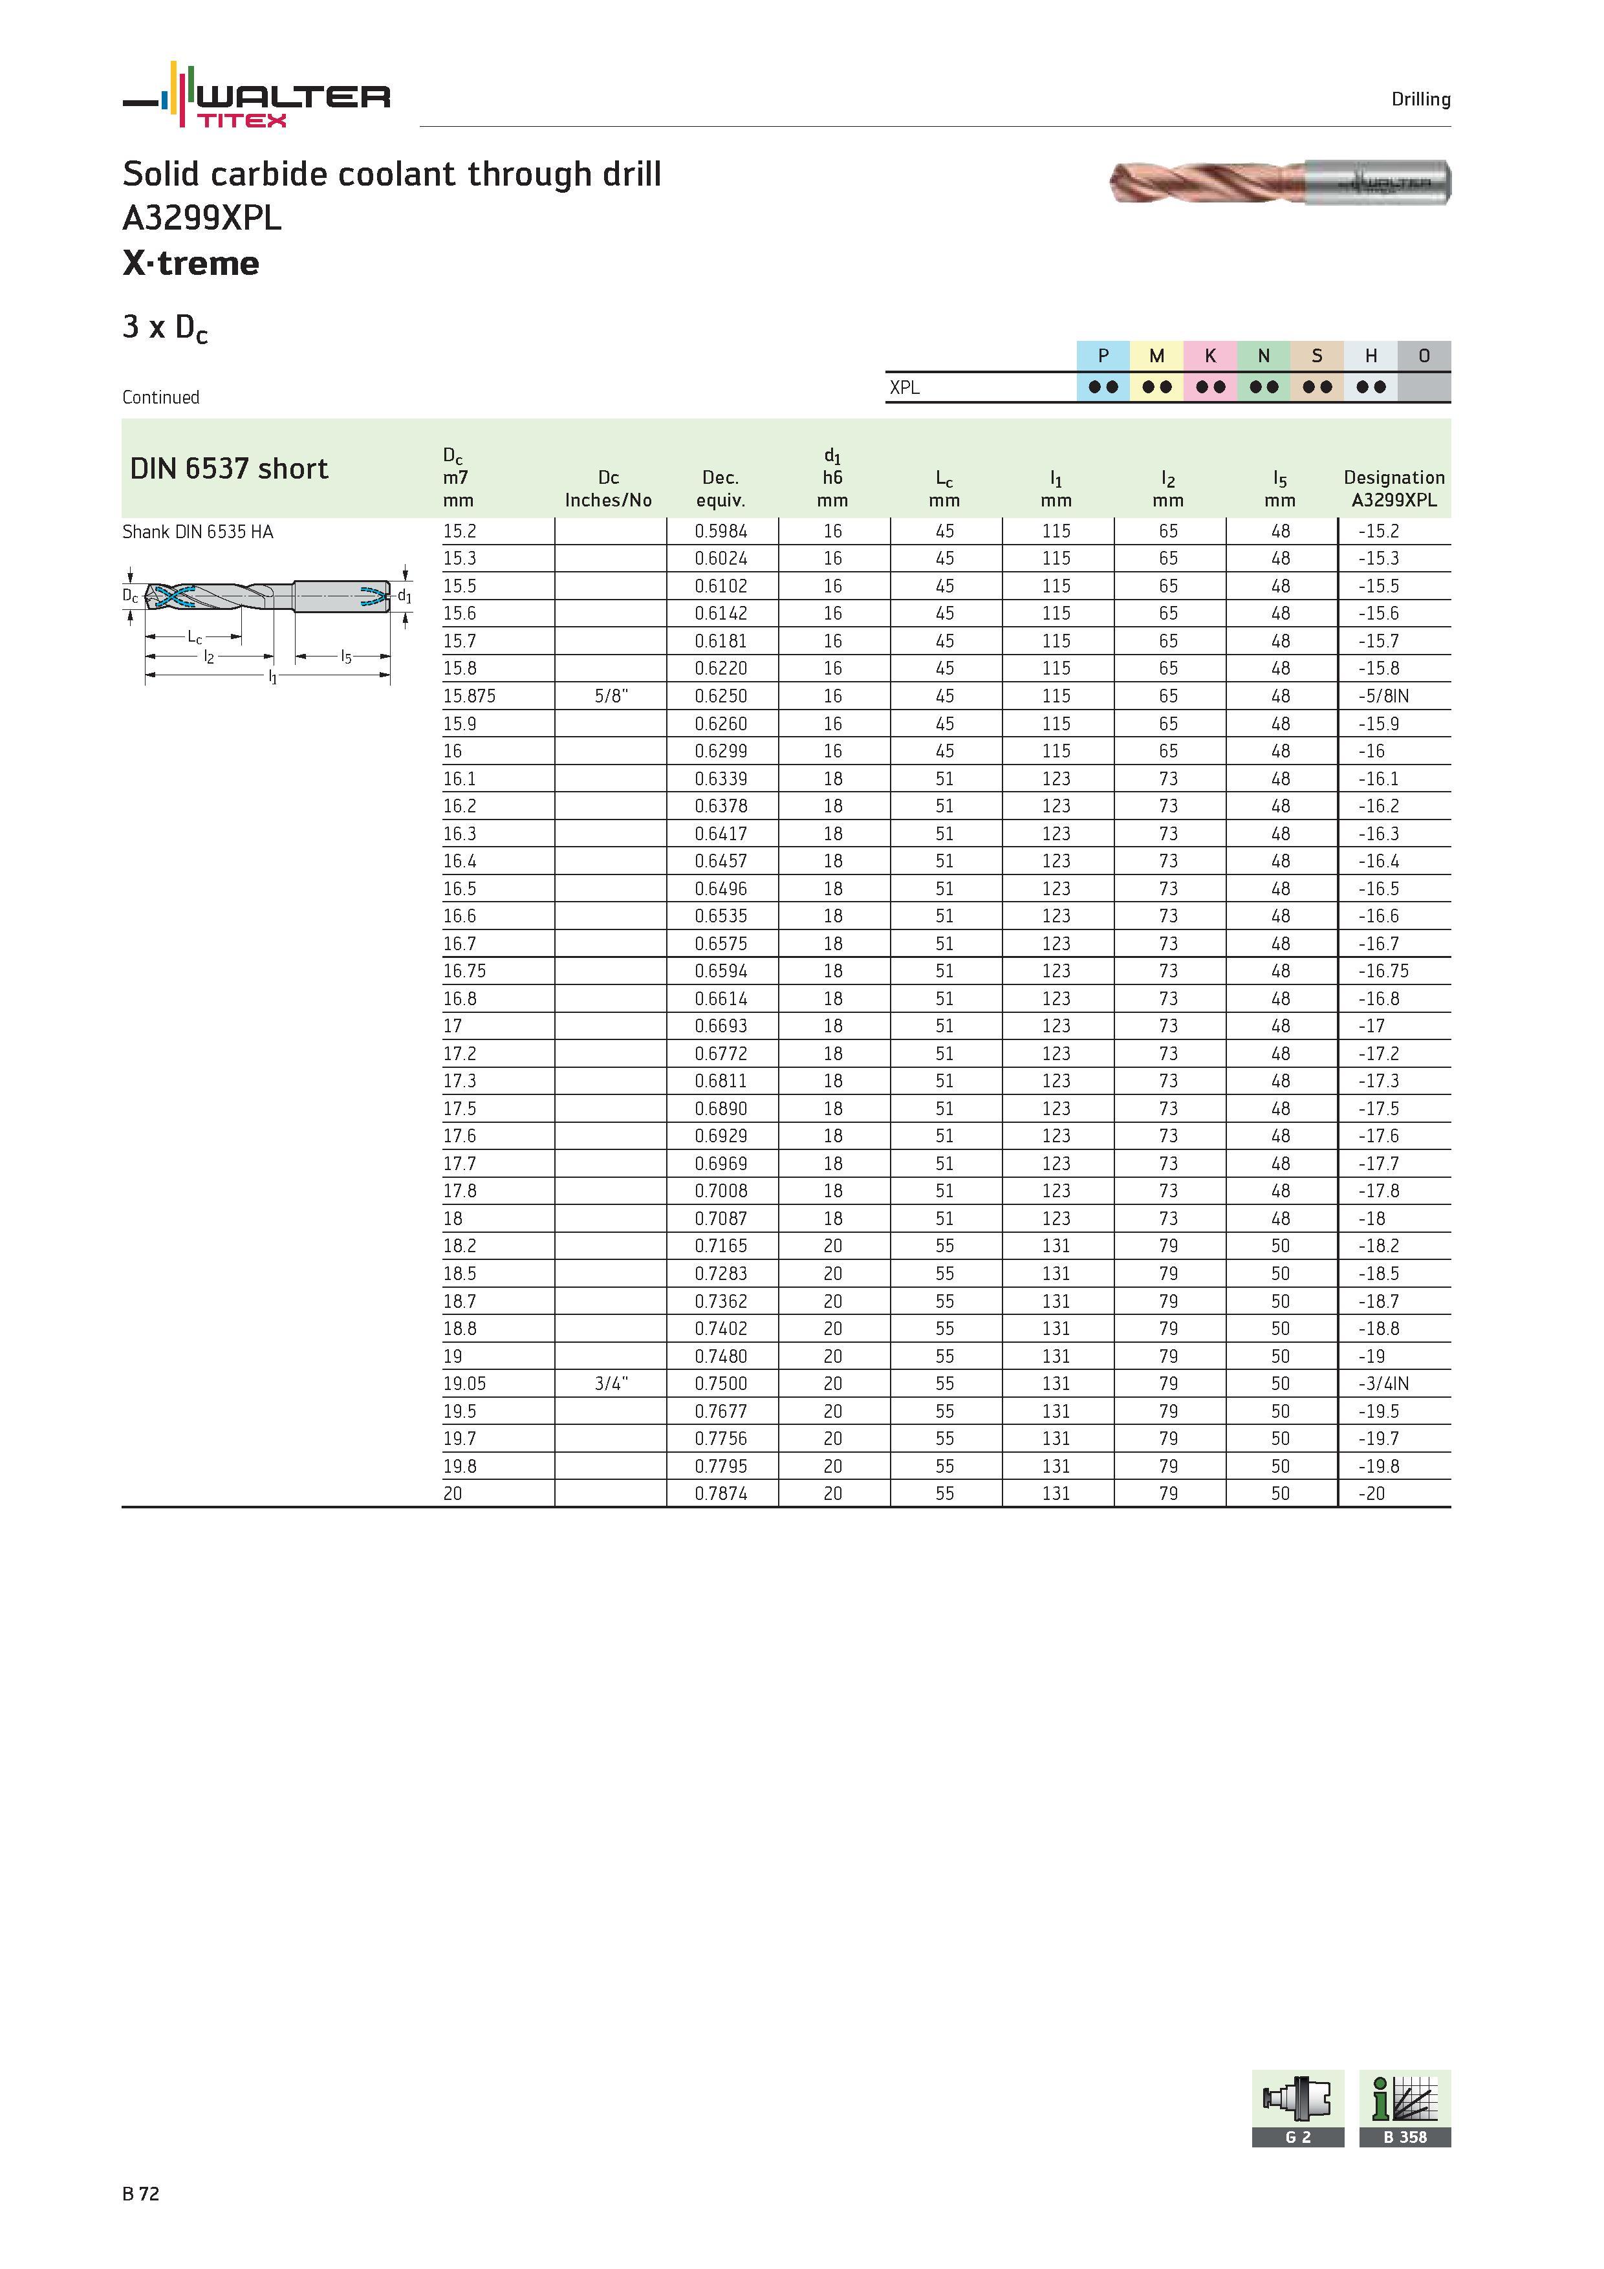This screenshot has height=2269, width=1604.
Task: Click the "Dec. equiv." column header
Action: [721, 489]
